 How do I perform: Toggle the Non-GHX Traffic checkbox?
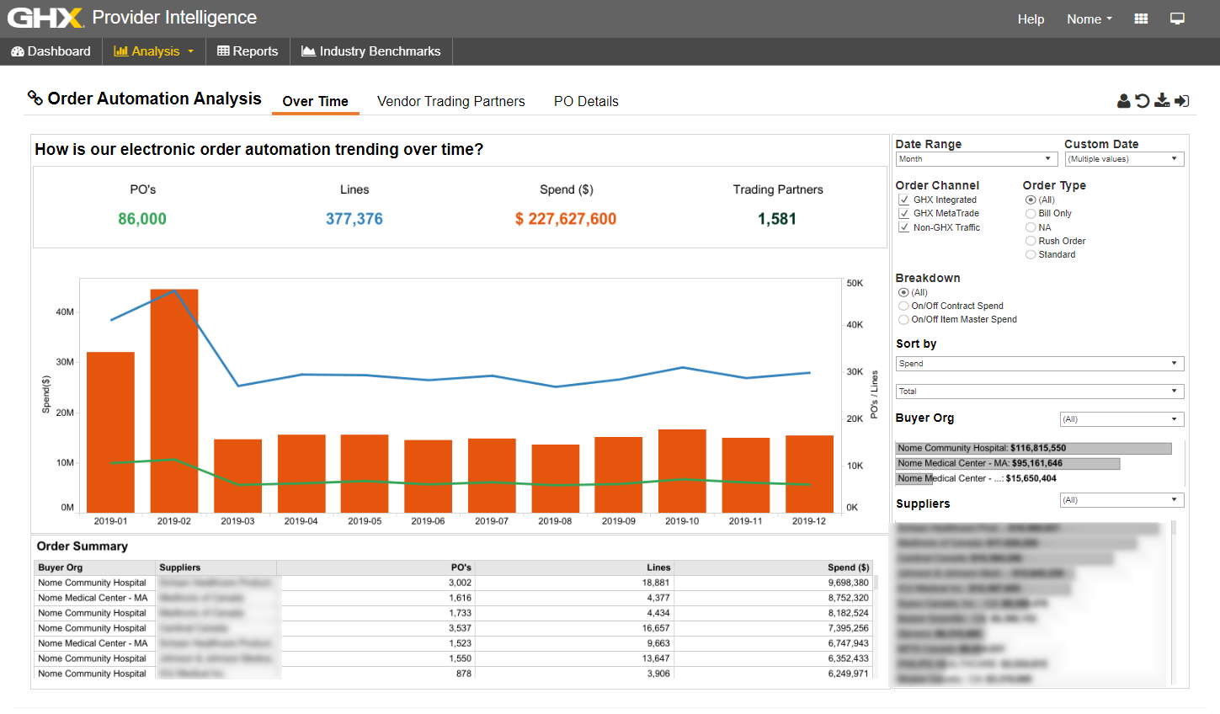[904, 227]
